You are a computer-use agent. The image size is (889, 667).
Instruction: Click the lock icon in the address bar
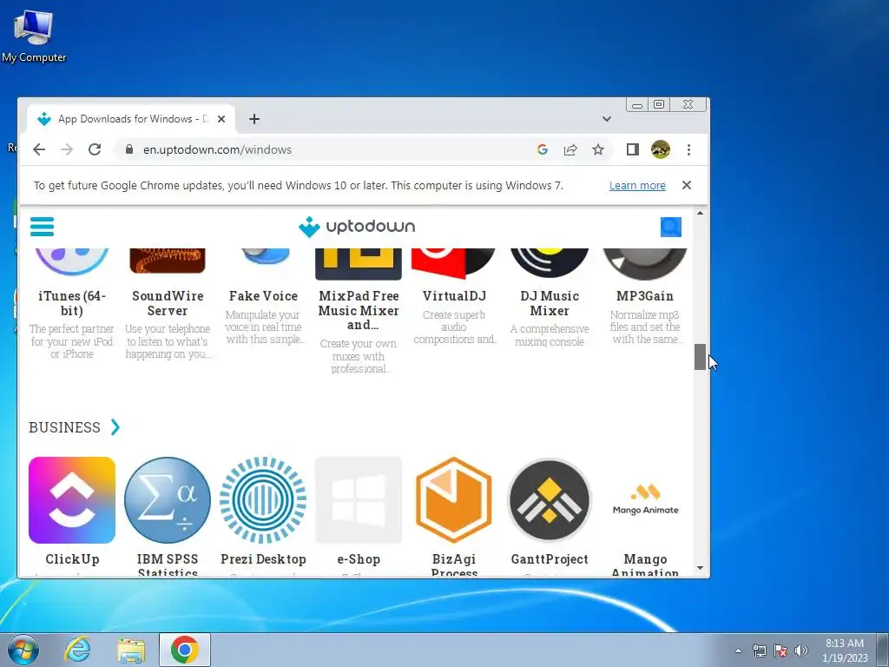129,149
